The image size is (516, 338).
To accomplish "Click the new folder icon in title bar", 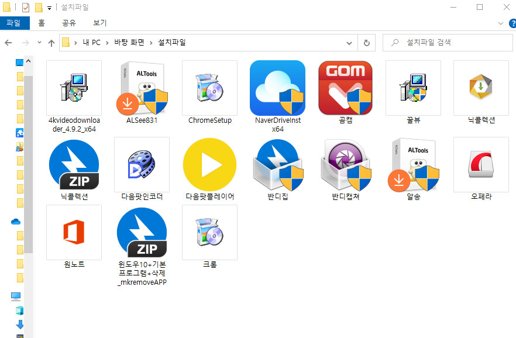I will (x=39, y=7).
